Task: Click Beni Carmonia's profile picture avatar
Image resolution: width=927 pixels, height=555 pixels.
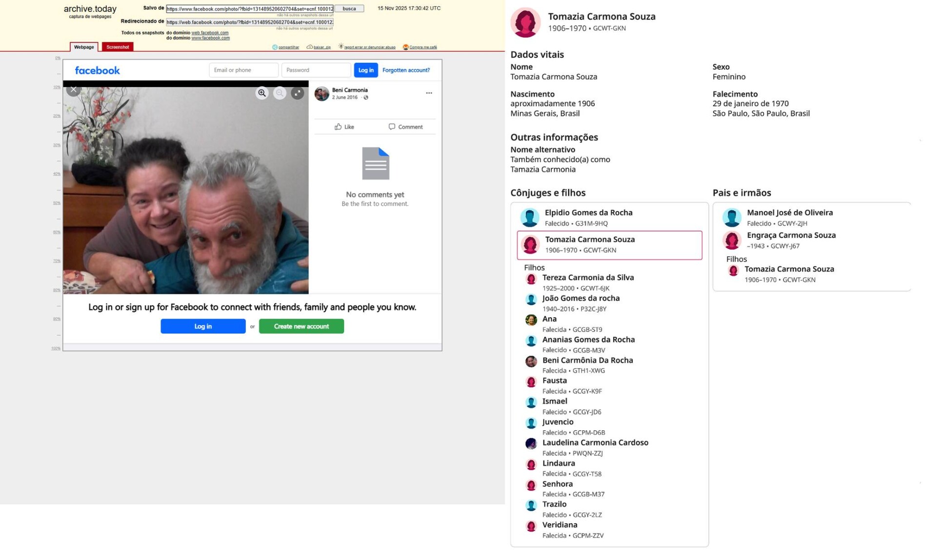Action: point(322,94)
